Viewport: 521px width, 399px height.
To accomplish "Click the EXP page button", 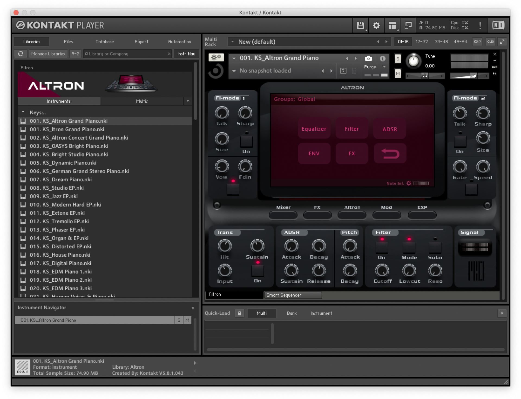I will pyautogui.click(x=422, y=215).
